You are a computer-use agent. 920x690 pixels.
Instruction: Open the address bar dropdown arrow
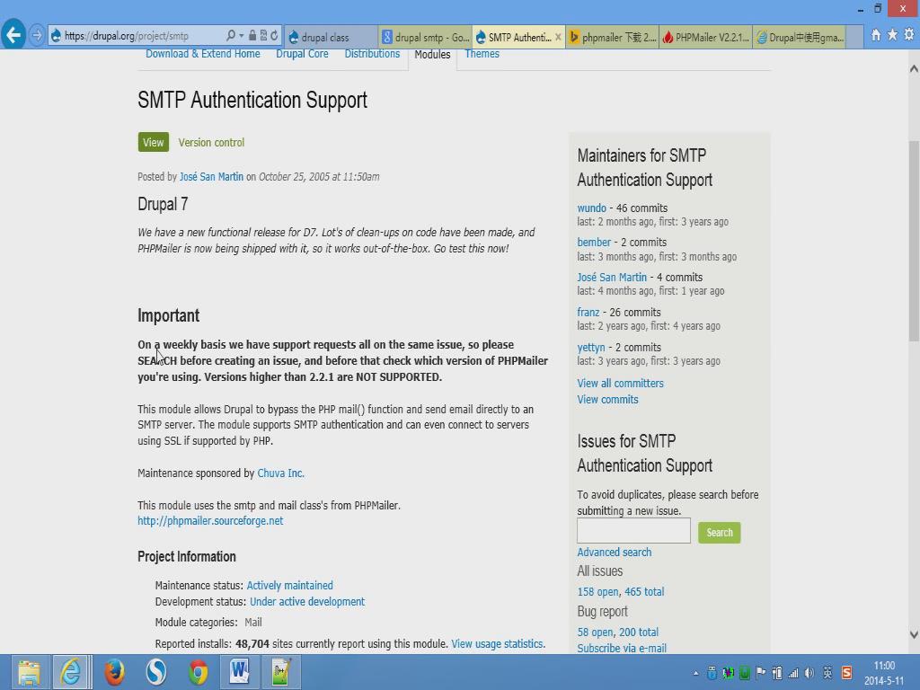[x=241, y=36]
